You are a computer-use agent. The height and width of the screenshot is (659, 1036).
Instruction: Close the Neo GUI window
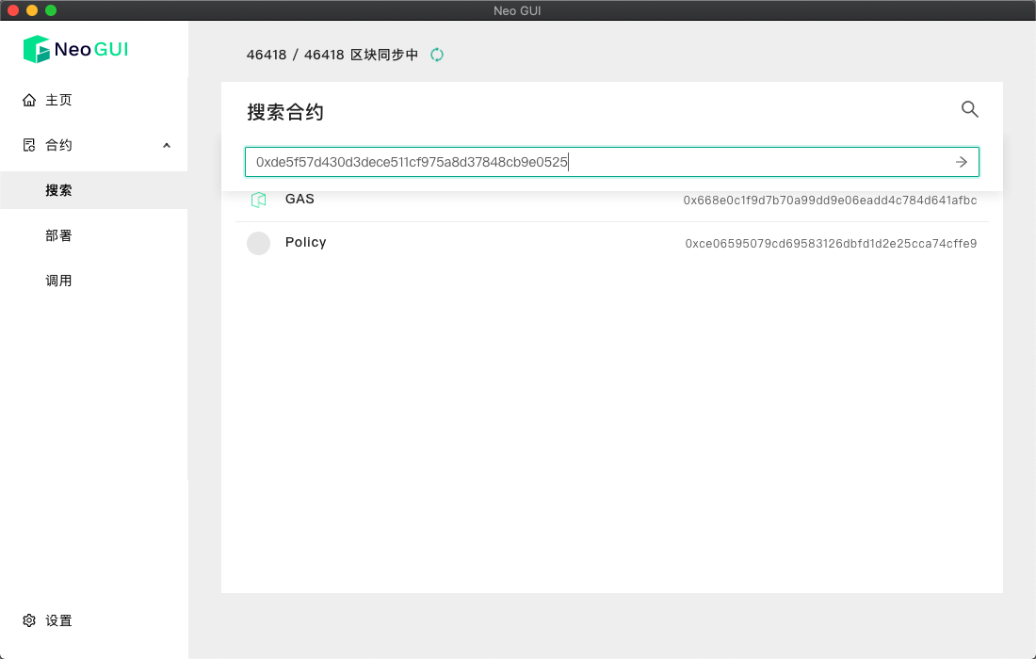[x=13, y=10]
